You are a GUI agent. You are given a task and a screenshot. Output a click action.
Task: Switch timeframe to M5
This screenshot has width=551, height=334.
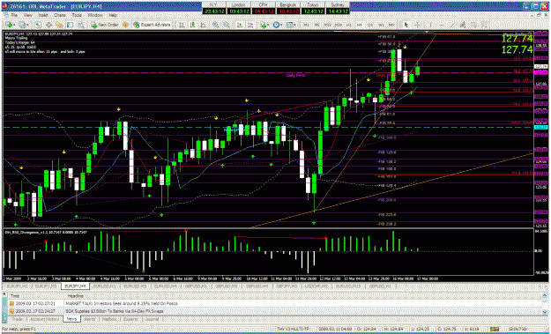click(317, 25)
